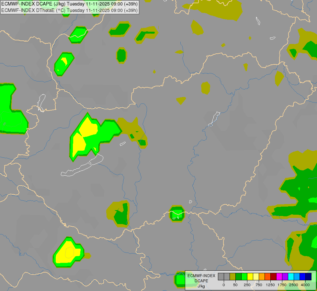The image size is (317, 291).
Task: Select the red-orange legend swatch
Action: [x=268, y=277]
